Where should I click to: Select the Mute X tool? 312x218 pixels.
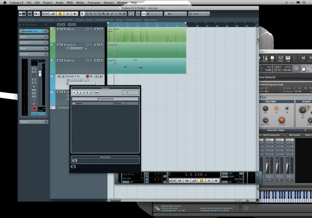(108, 14)
